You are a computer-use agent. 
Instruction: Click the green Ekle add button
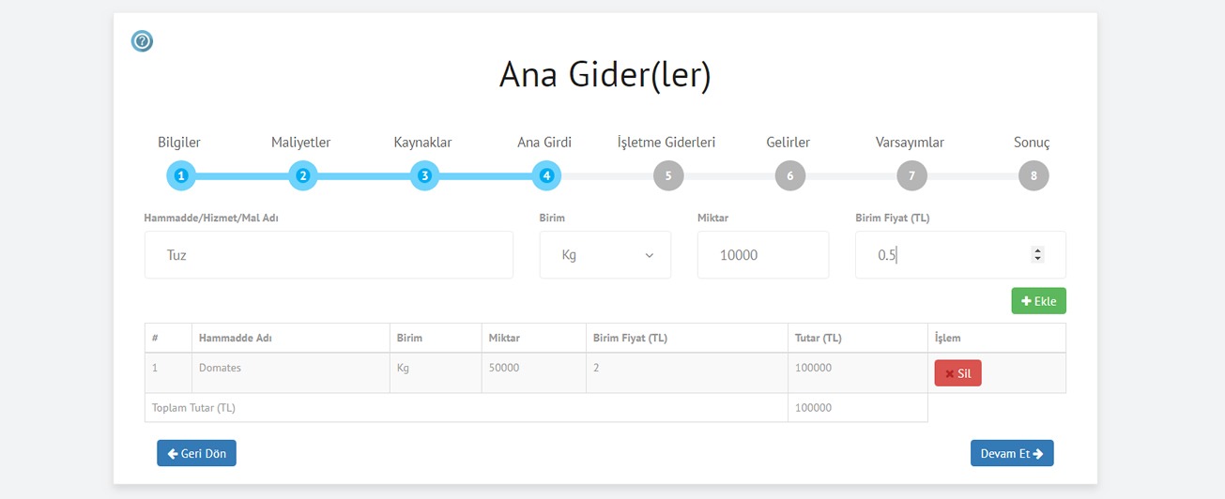coord(1038,301)
